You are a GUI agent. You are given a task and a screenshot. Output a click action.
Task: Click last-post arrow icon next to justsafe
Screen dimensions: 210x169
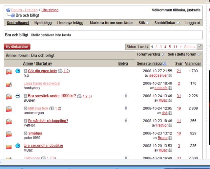click(x=170, y=88)
